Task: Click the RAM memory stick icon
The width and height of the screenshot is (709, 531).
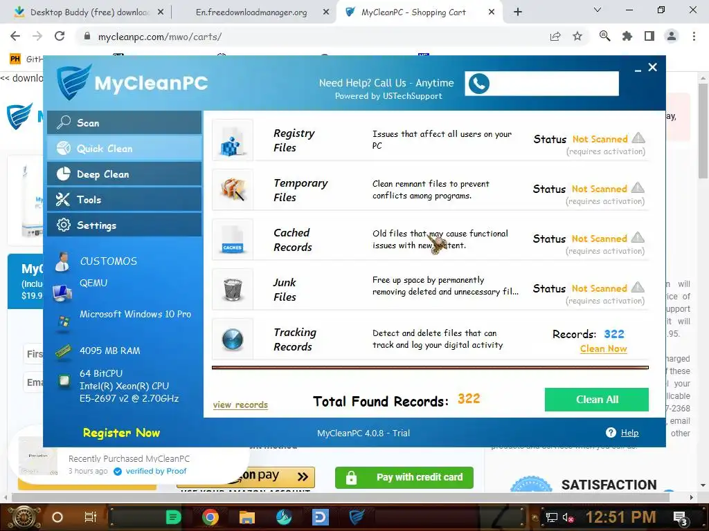Action: point(63,351)
